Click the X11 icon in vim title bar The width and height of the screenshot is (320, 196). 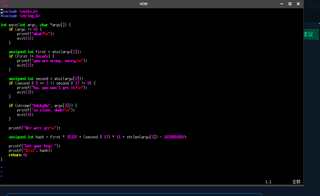(x=5, y=4)
